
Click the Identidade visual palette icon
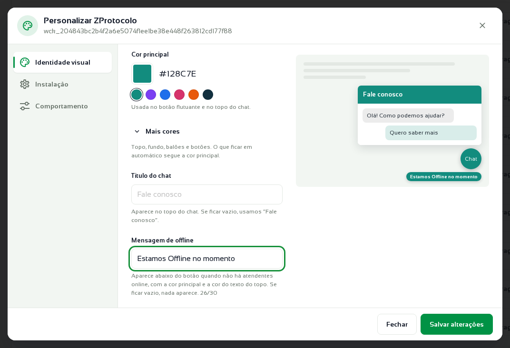point(25,62)
